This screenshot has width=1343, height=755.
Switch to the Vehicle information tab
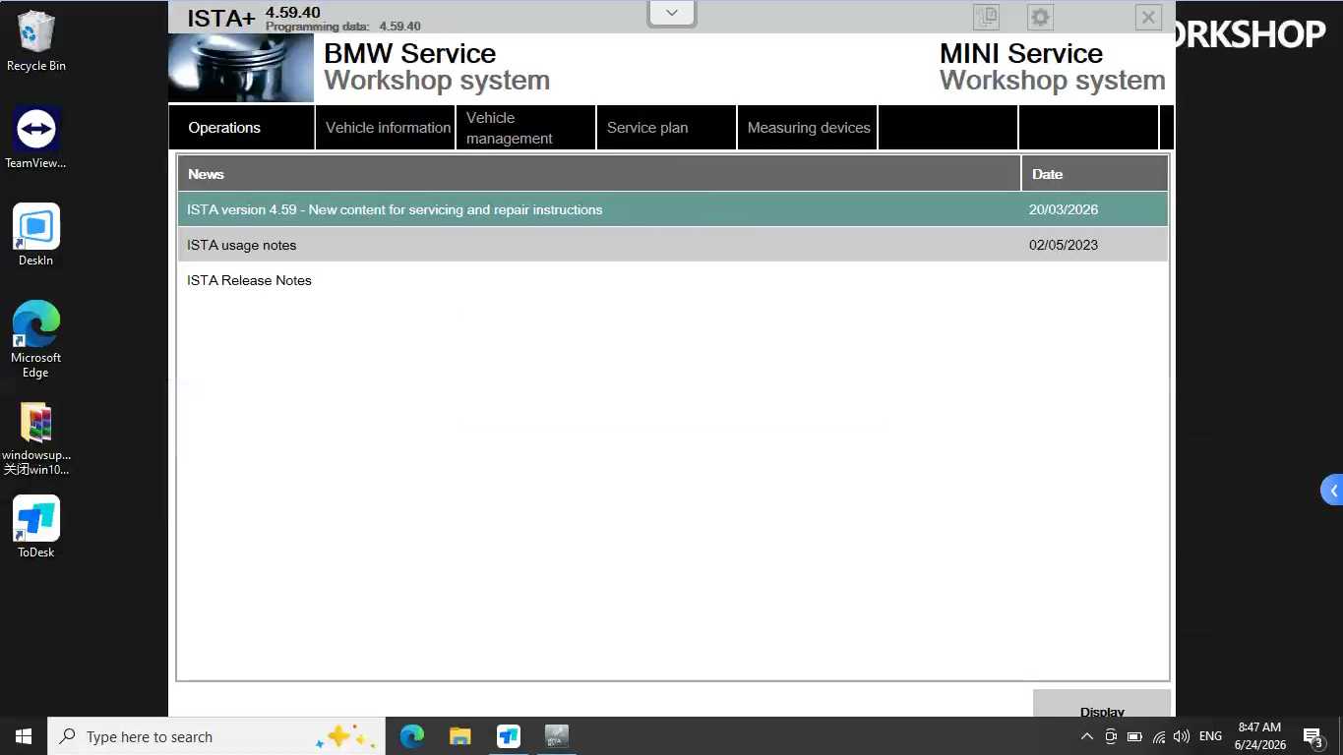(386, 128)
